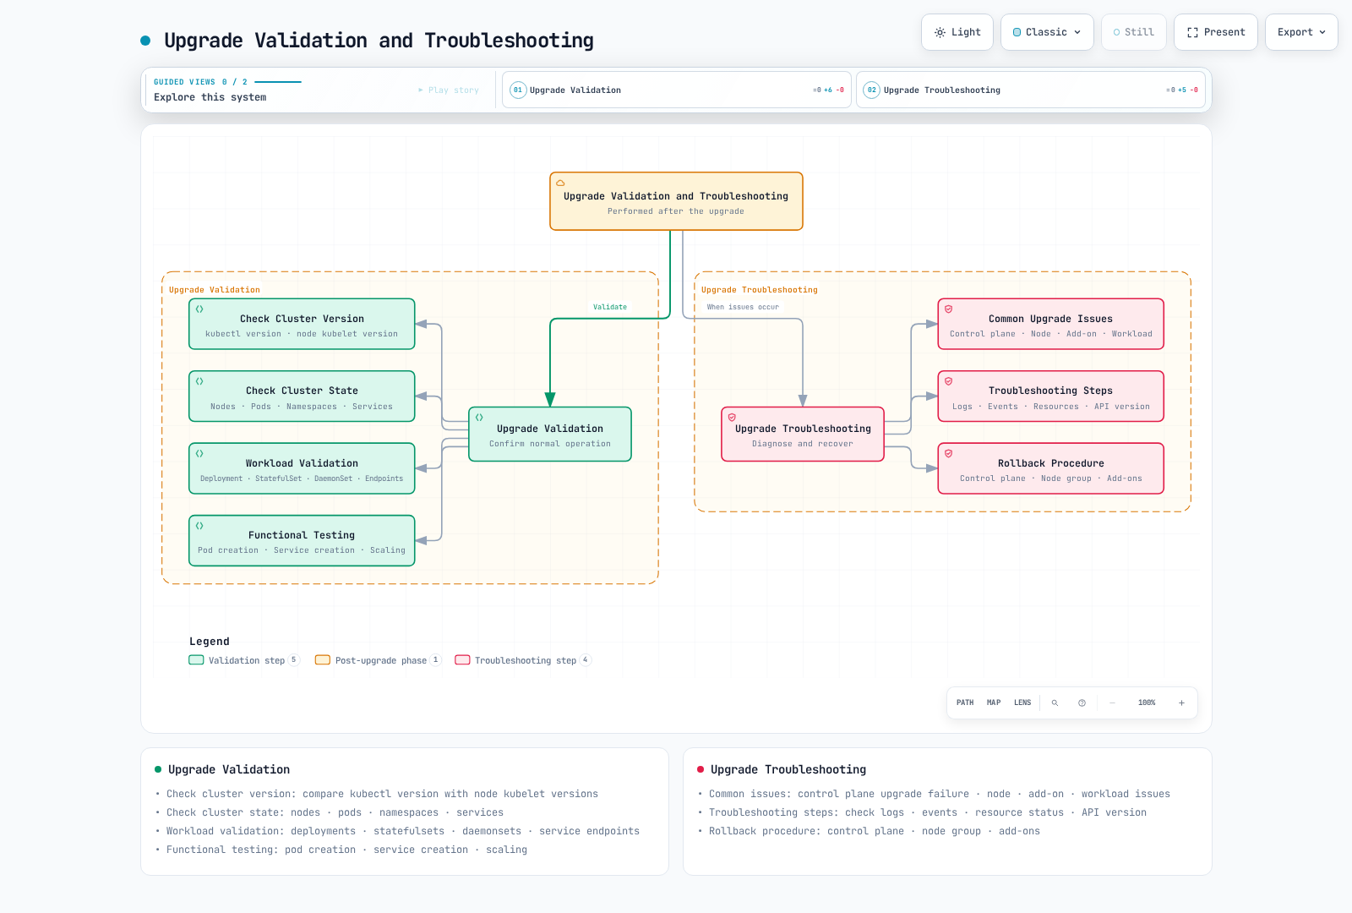Viewport: 1352px width, 913px height.
Task: Open the help question-mark icon
Action: (x=1082, y=703)
